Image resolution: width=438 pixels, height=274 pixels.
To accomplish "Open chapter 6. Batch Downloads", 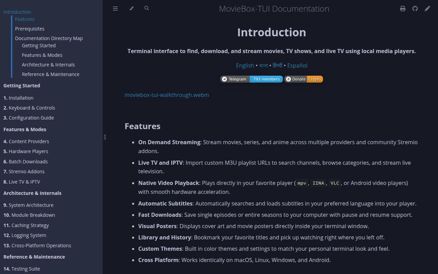I will (x=26, y=162).
